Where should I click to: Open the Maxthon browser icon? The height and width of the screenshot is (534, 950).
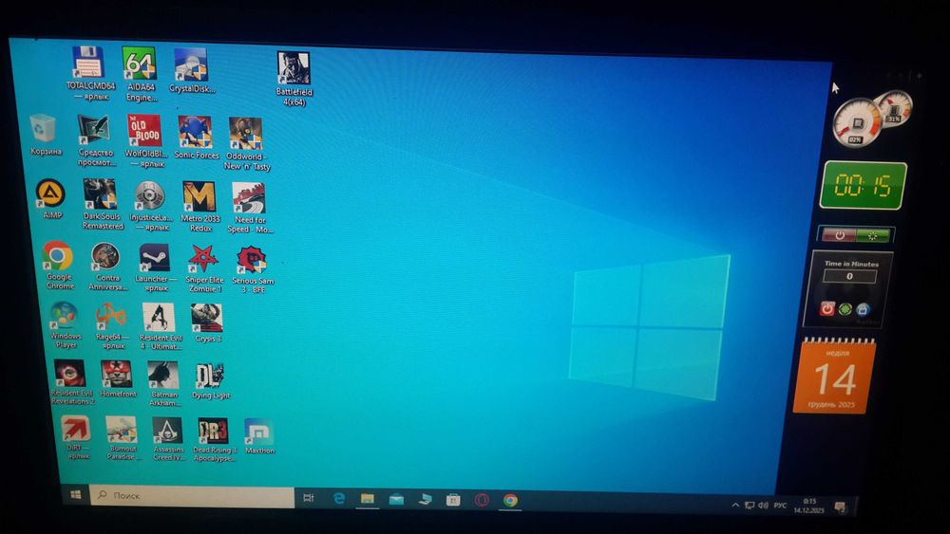point(258,433)
